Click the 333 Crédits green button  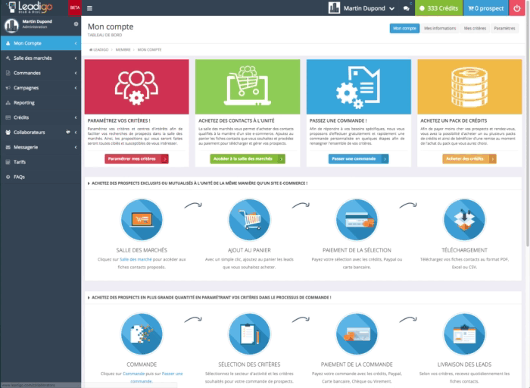438,8
